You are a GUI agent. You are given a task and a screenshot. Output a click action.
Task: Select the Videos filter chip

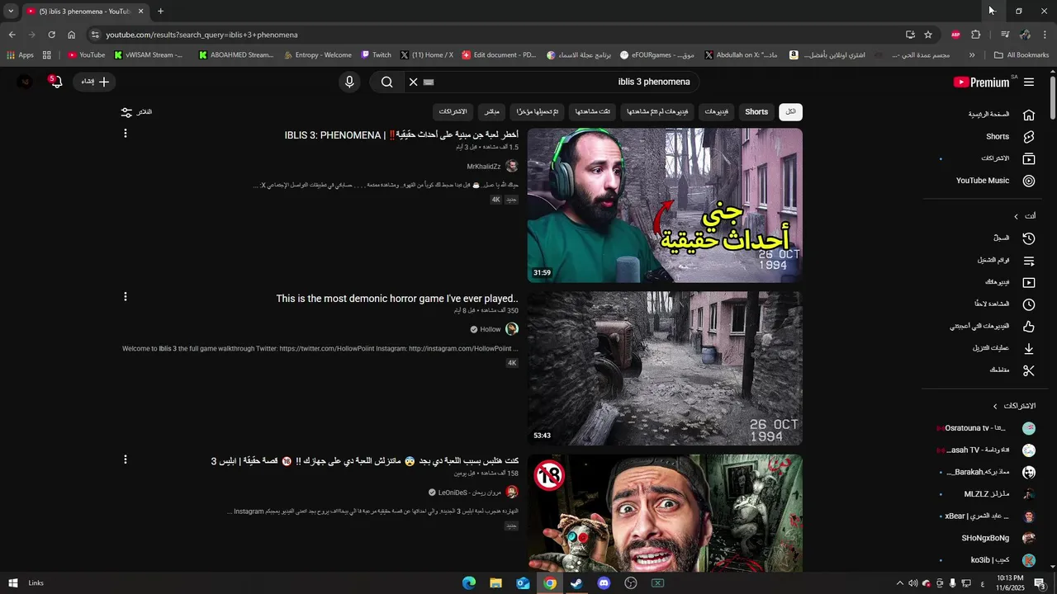tap(716, 112)
